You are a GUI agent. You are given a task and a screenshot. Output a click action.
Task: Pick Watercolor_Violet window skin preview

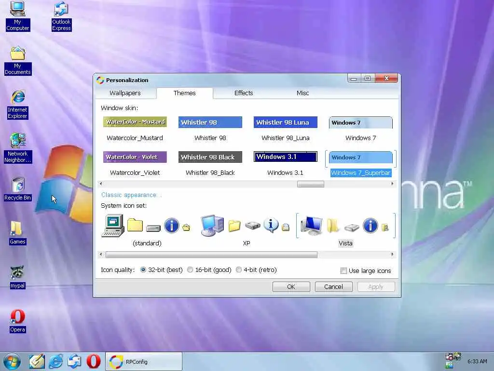[135, 157]
